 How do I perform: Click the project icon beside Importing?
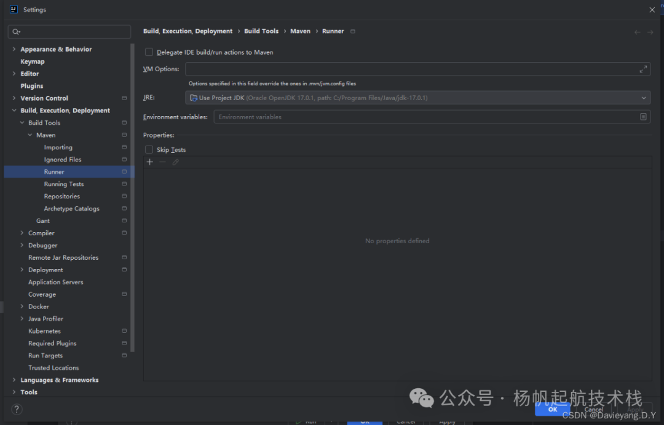[x=124, y=147]
